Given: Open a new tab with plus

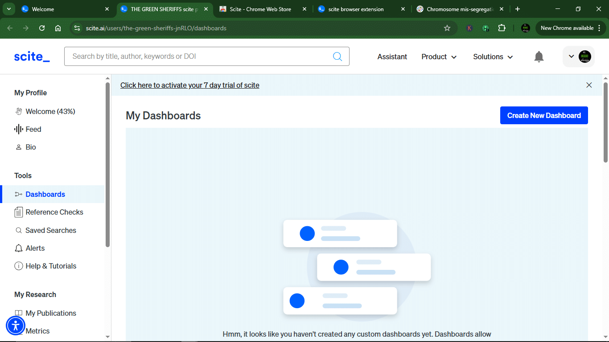Looking at the screenshot, I should pyautogui.click(x=518, y=9).
